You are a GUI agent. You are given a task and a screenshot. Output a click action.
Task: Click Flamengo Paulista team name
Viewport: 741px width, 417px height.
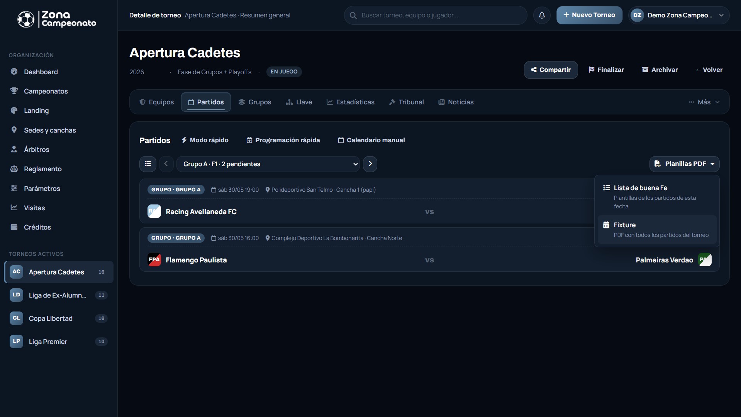(196, 260)
